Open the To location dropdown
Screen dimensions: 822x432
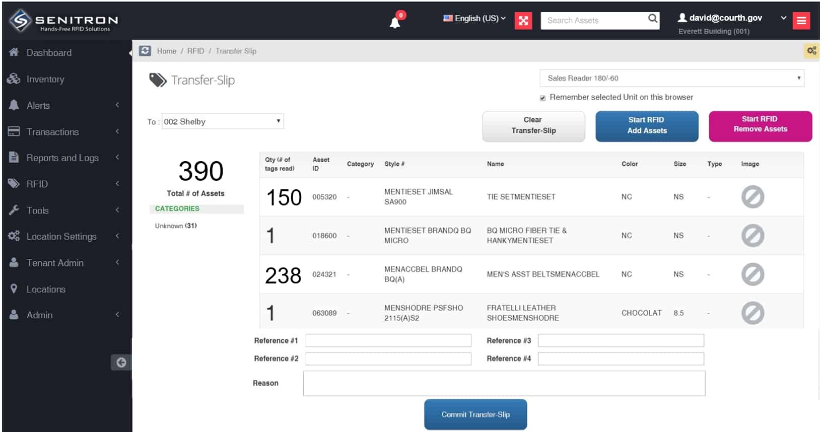click(x=222, y=121)
